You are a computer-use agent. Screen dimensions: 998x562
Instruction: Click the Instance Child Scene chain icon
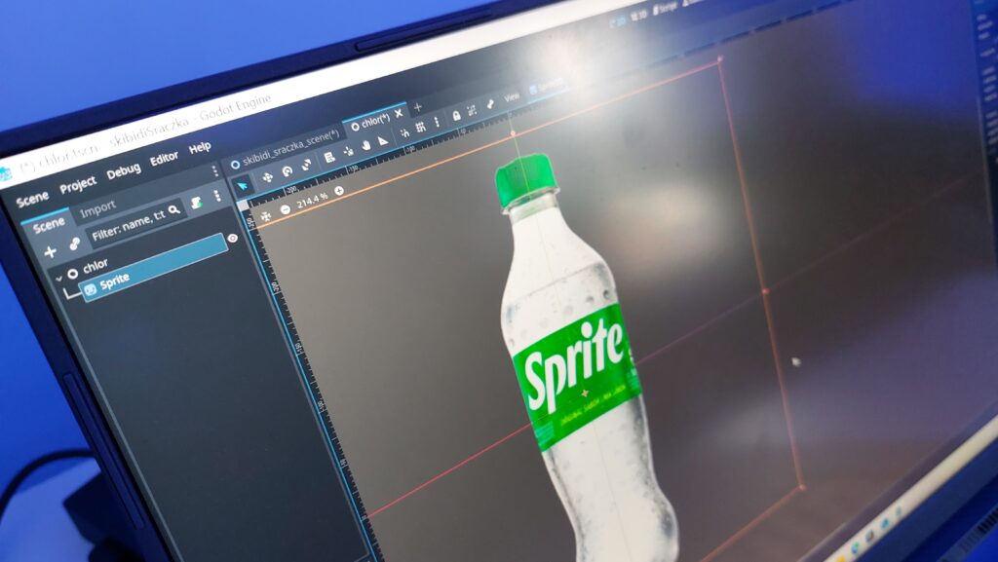click(74, 244)
